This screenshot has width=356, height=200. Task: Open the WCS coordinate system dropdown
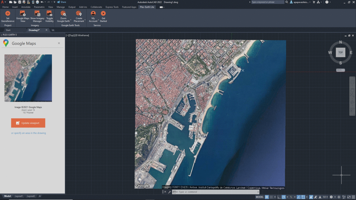click(340, 70)
